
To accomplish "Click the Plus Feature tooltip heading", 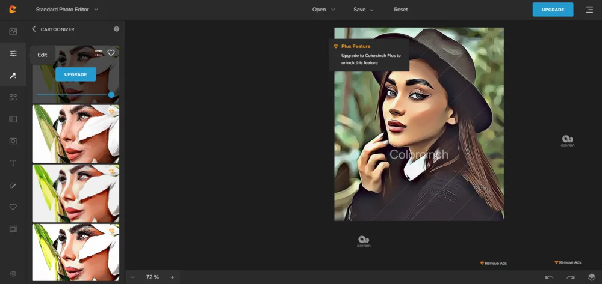I will coord(356,46).
